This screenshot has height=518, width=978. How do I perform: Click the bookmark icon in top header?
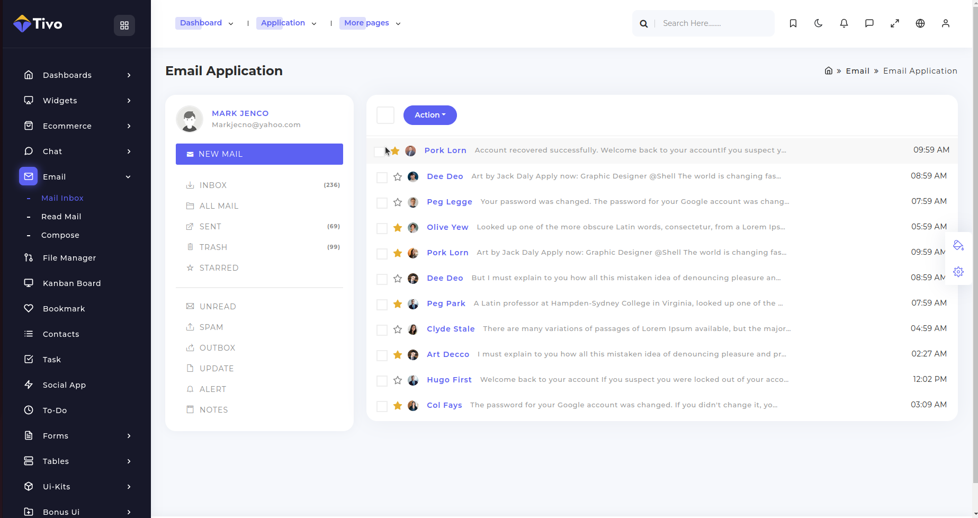click(x=793, y=23)
